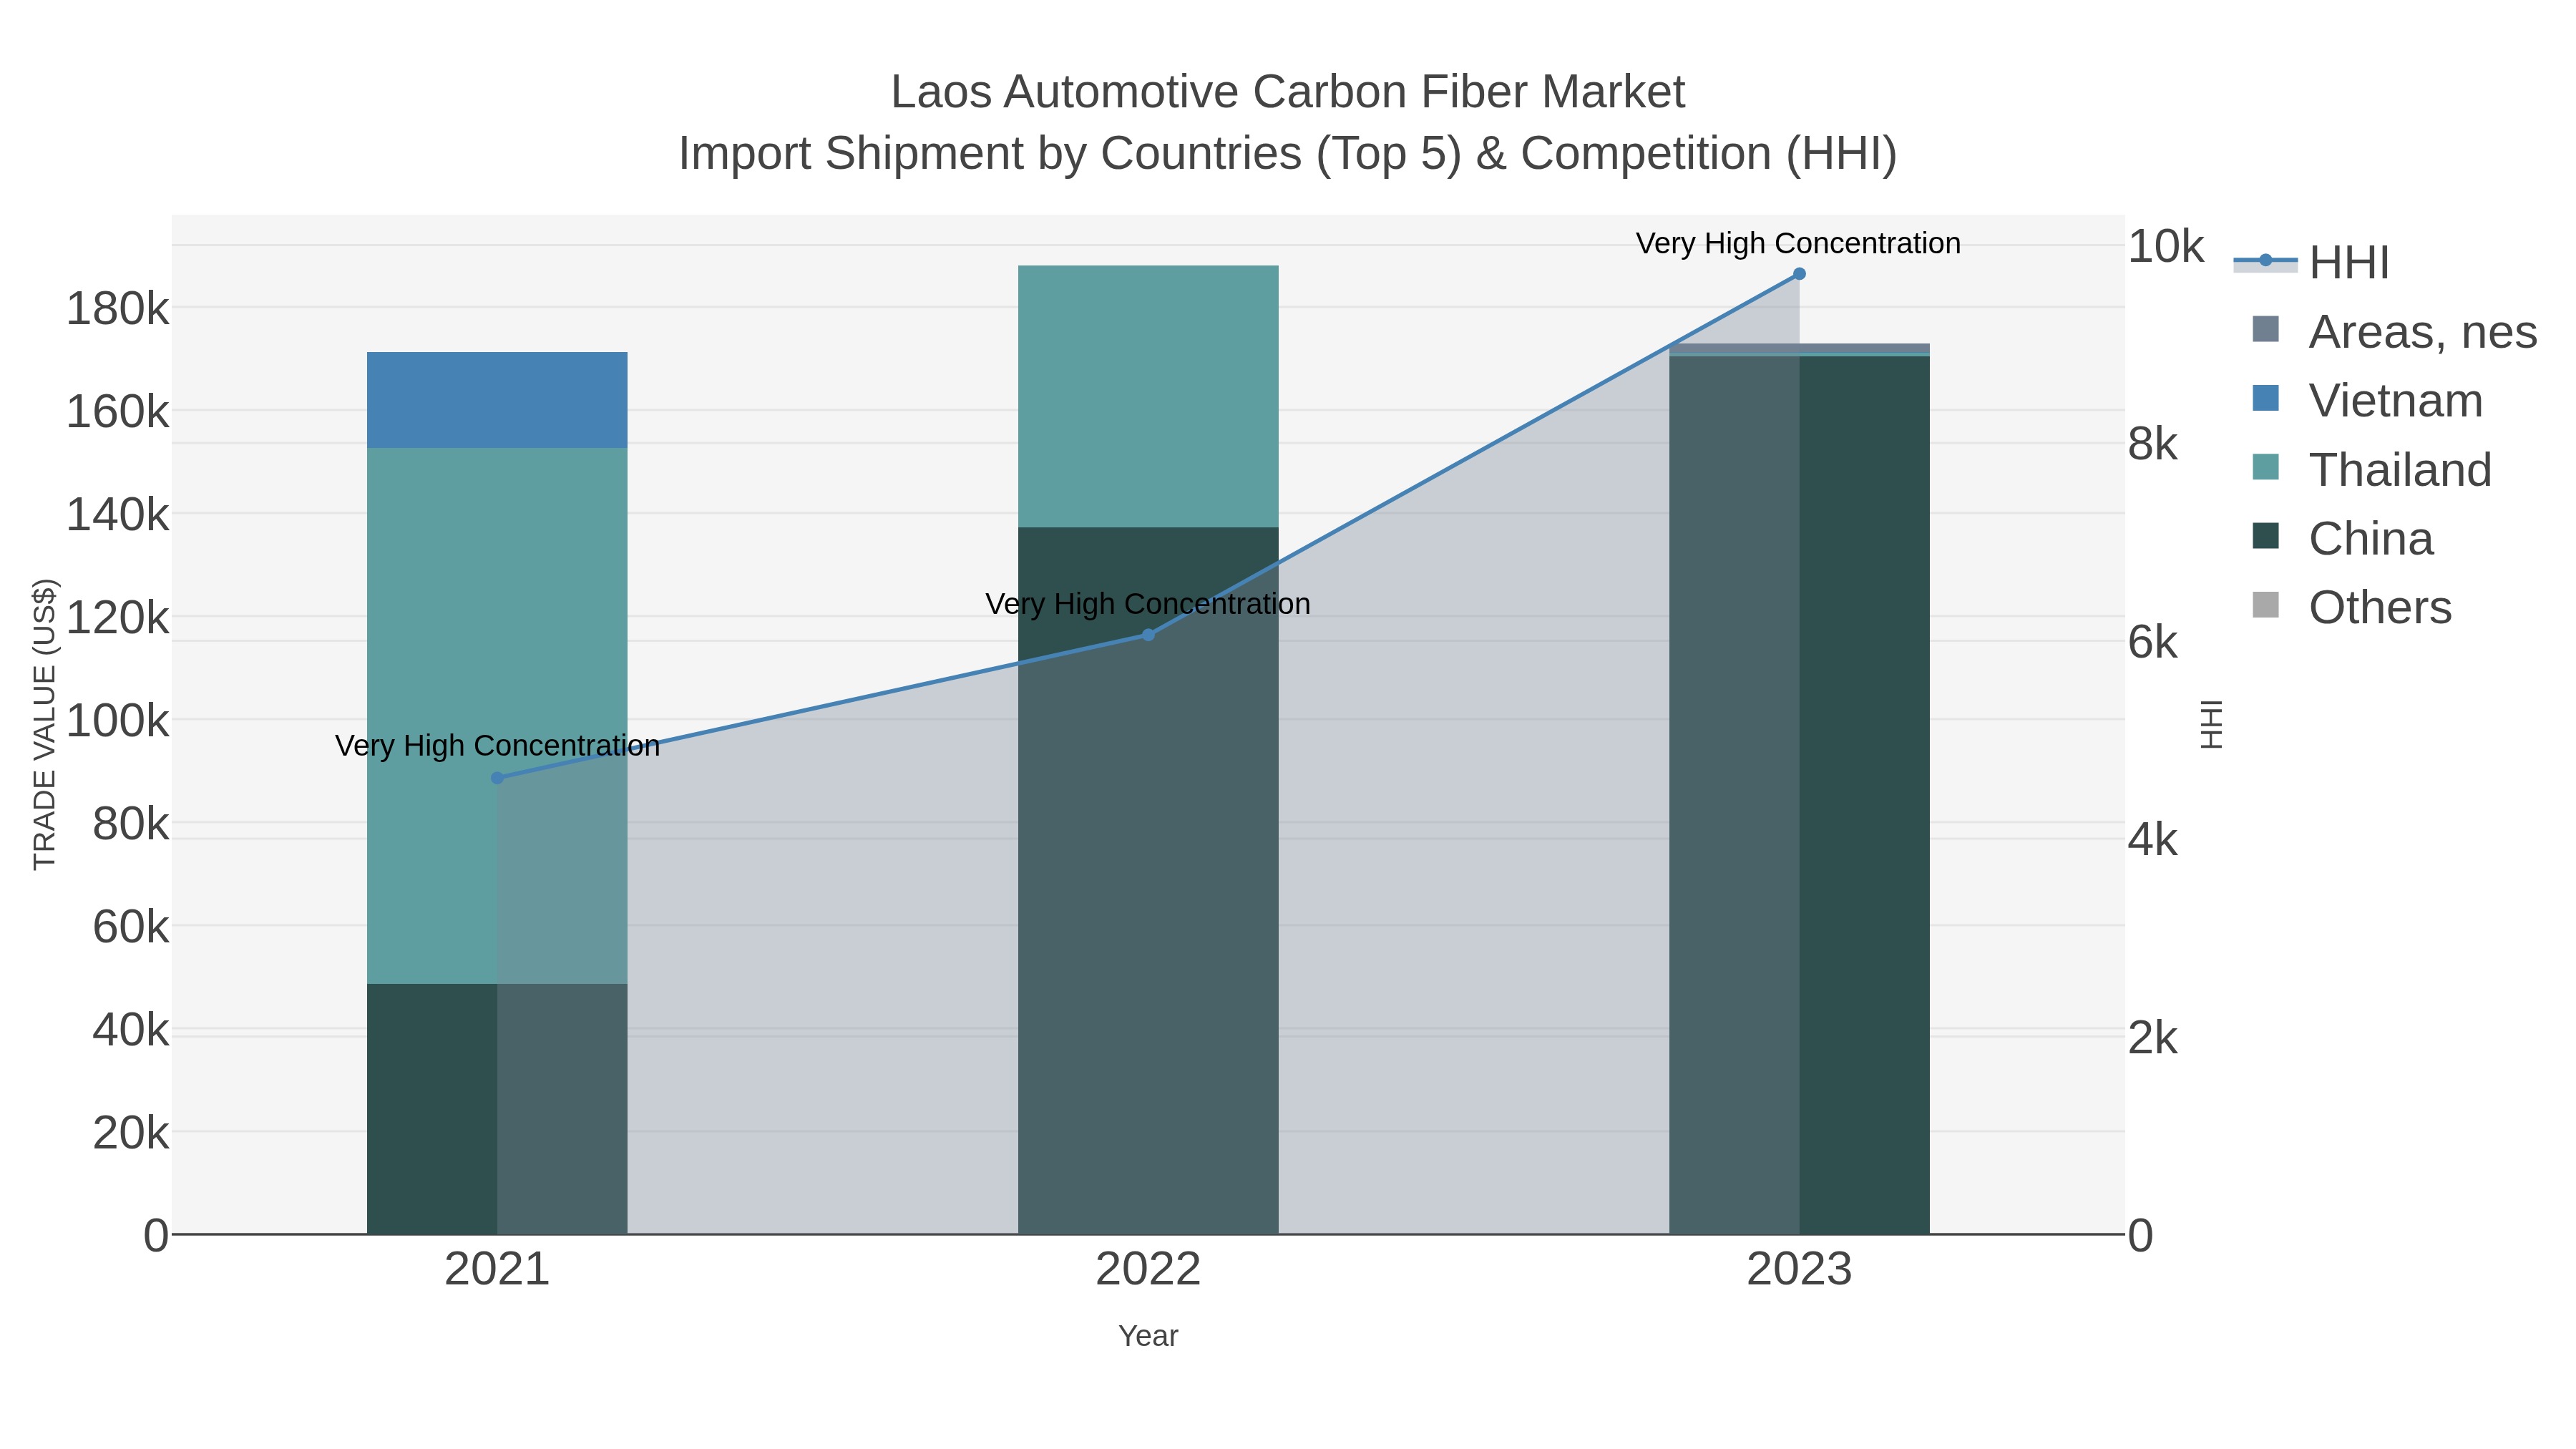Click the 2021 x-axis label
Image resolution: width=2576 pixels, height=1449 pixels.
[x=497, y=1270]
